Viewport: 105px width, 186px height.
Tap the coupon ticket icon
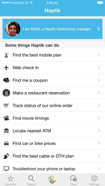[6, 80]
